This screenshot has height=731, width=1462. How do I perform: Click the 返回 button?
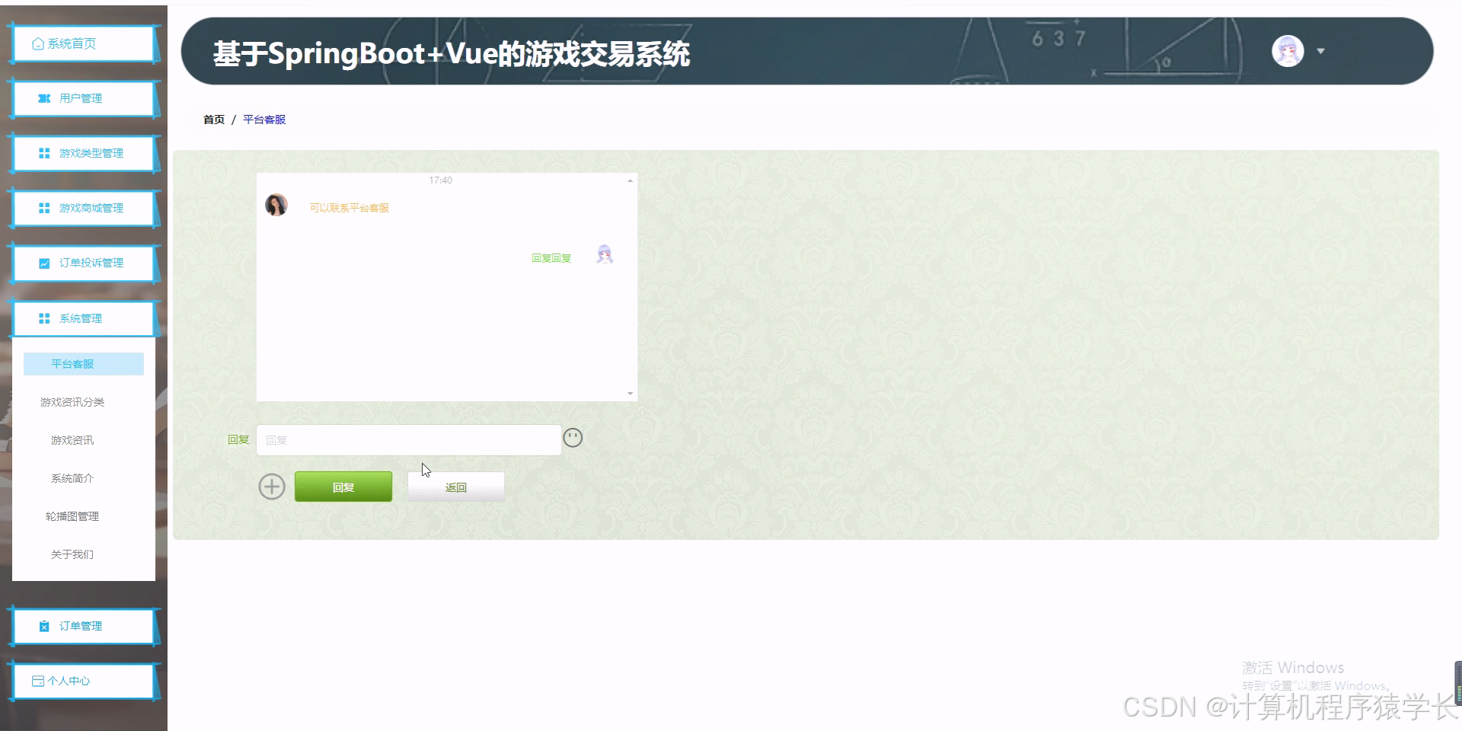pos(456,487)
